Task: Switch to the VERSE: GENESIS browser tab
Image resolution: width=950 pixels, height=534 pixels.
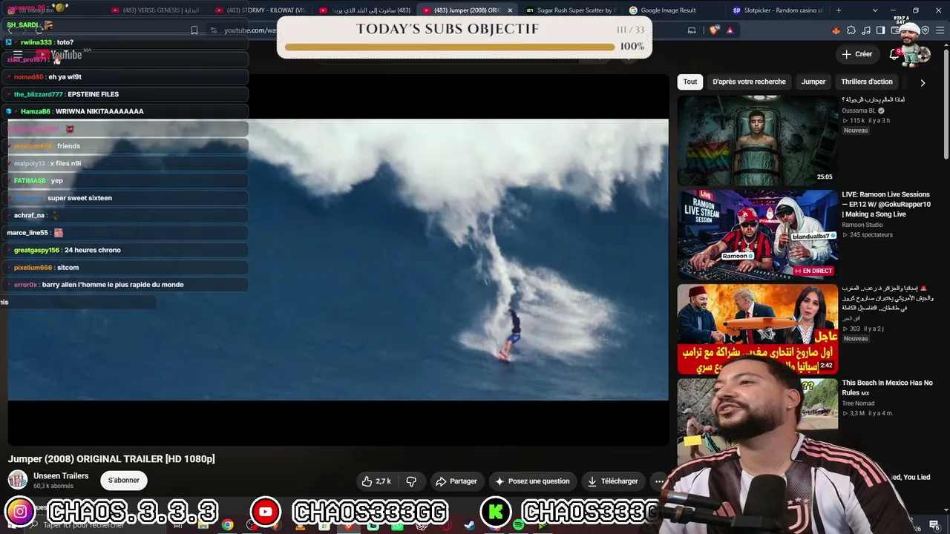Action: point(157,10)
